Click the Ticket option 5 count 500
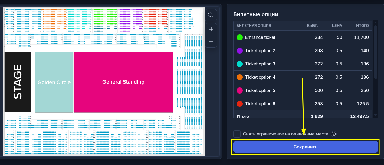This screenshot has width=384, height=165. tap(319, 90)
